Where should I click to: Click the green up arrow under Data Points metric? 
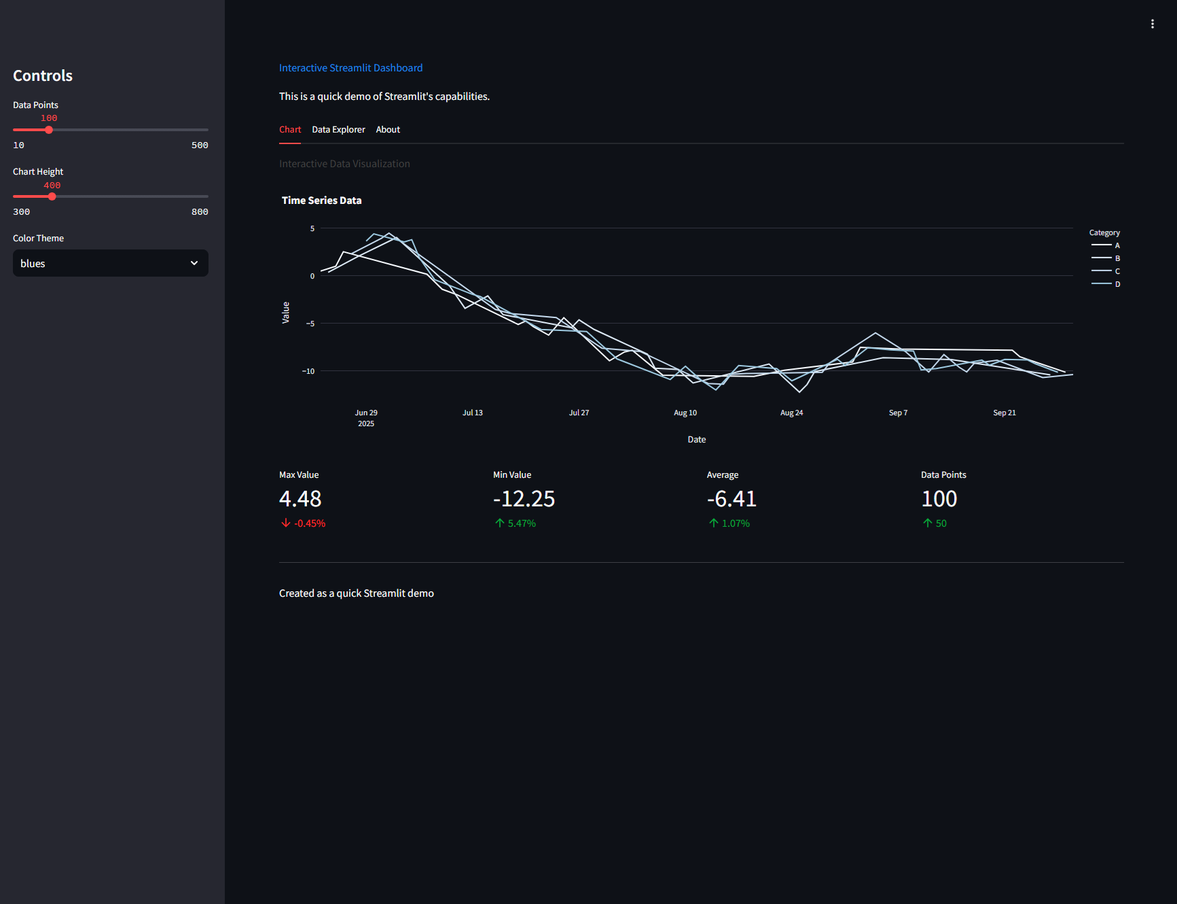[927, 523]
